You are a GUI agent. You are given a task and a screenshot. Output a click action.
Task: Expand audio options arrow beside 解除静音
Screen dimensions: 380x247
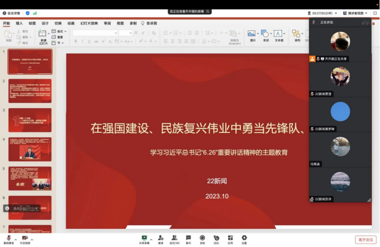click(15, 239)
